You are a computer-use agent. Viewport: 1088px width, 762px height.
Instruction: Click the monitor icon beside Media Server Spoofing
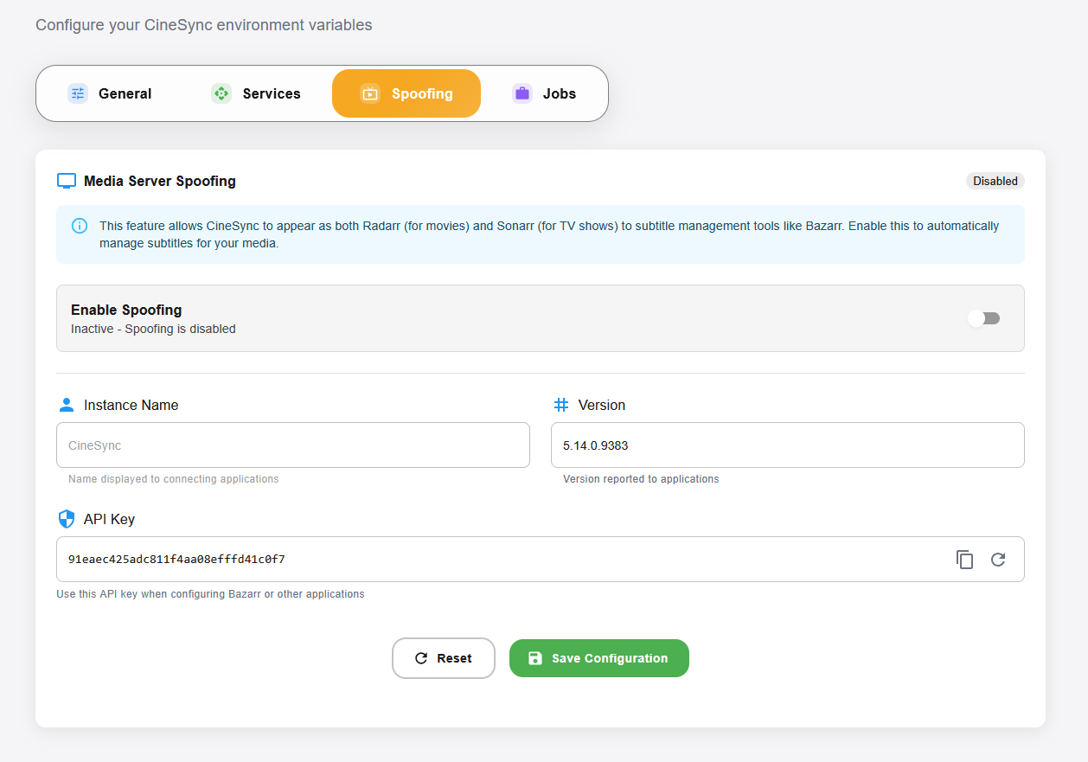click(x=67, y=181)
